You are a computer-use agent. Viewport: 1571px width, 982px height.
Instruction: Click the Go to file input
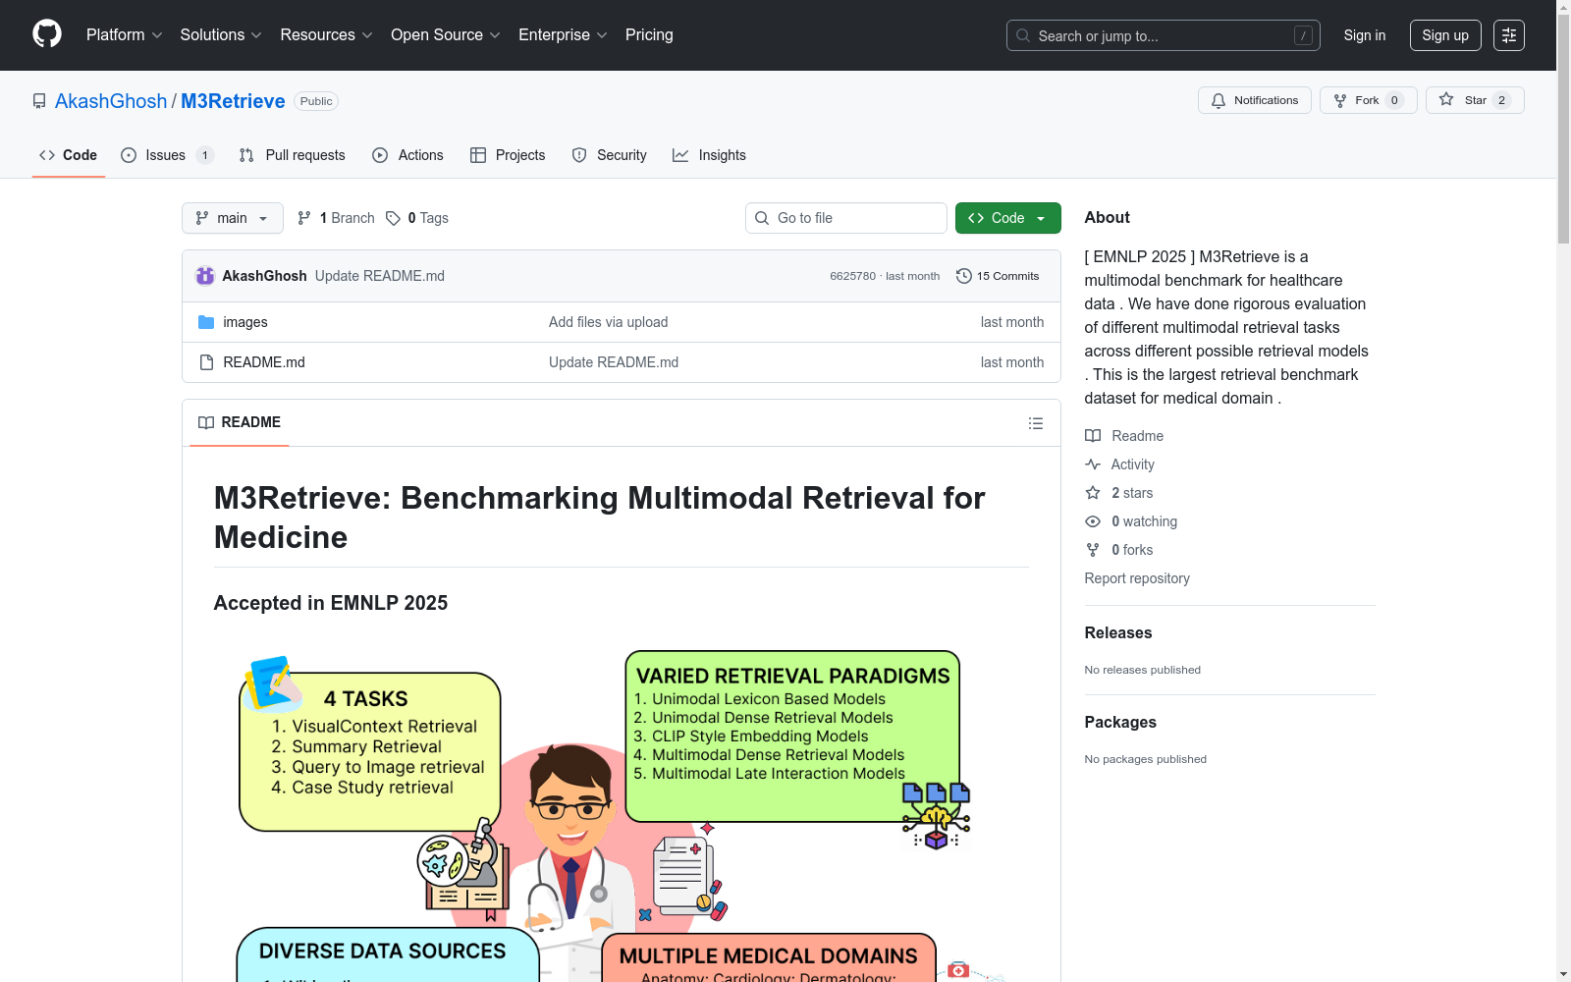pos(846,218)
